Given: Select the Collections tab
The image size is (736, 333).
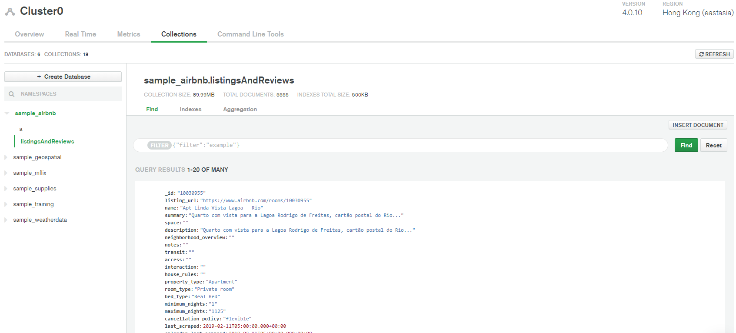Looking at the screenshot, I should (x=179, y=34).
